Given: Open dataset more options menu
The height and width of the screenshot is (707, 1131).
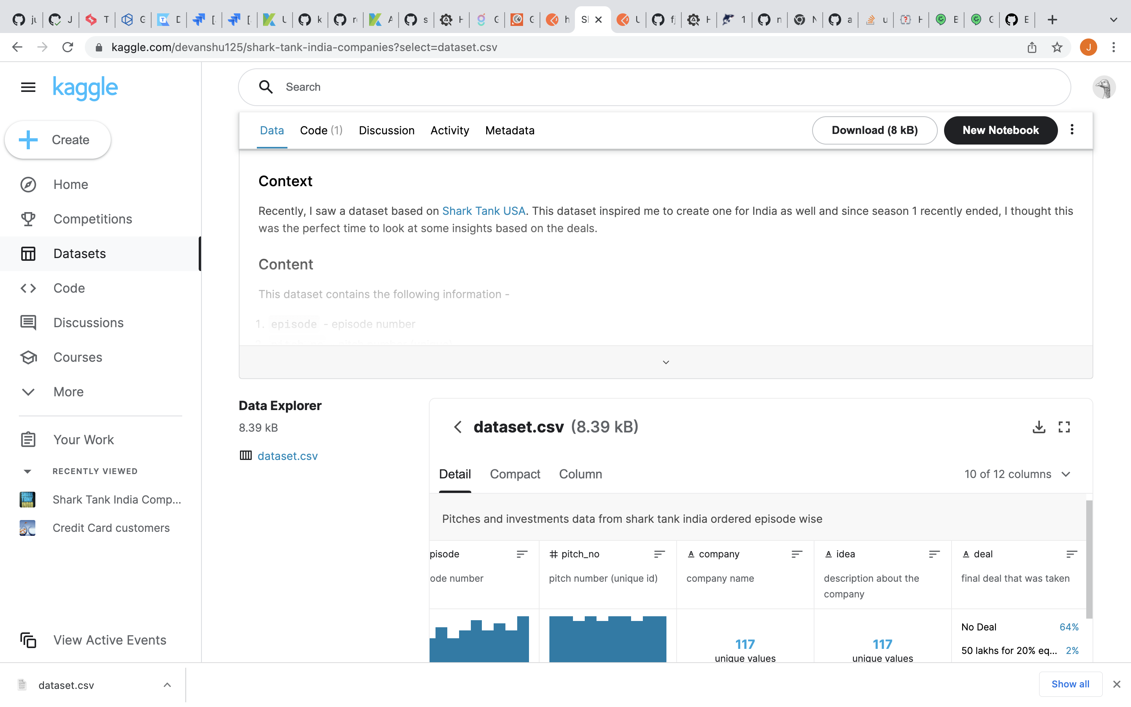Looking at the screenshot, I should (1072, 130).
